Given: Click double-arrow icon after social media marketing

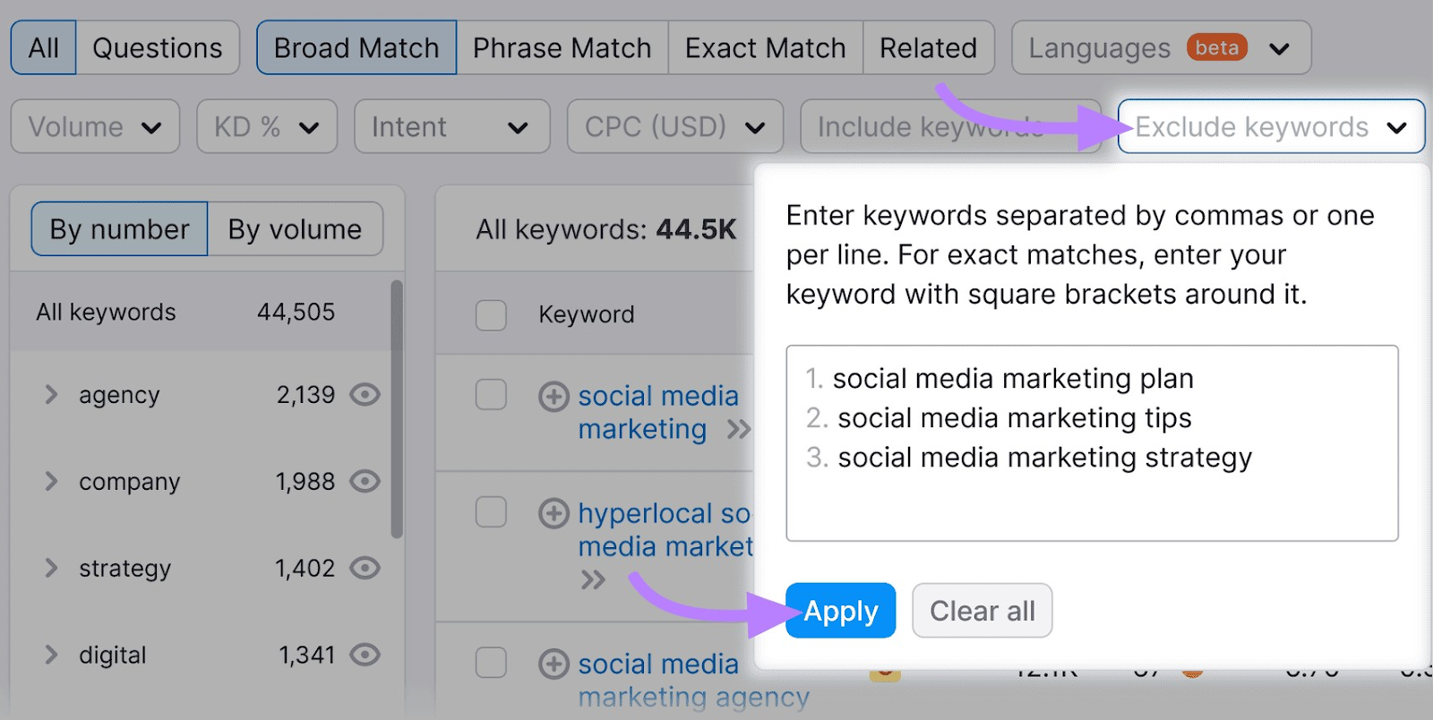Looking at the screenshot, I should (x=739, y=430).
